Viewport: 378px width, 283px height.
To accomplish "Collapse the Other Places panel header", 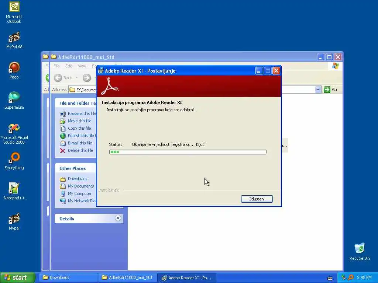I will [x=76, y=168].
